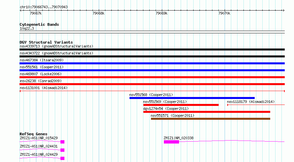
Task: Select the nsv1118179 (Alsmadi2014) label
Action: [251, 102]
